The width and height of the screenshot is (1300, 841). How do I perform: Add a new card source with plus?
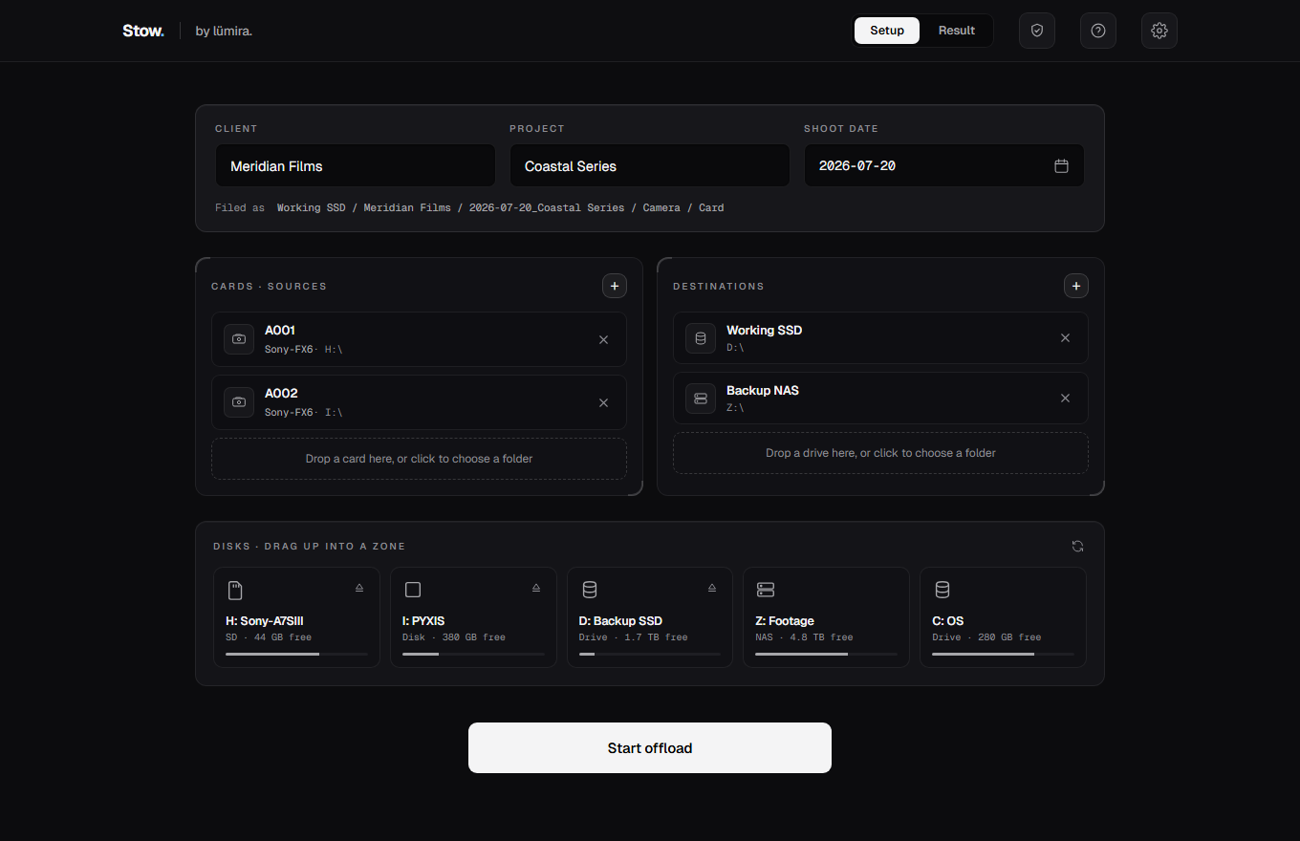(615, 286)
